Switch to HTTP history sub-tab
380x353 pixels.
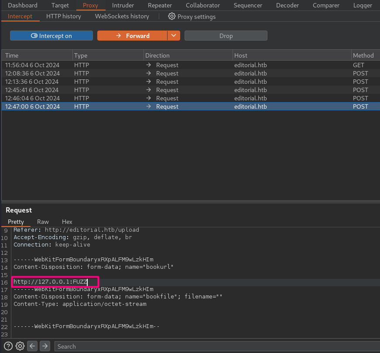[64, 16]
